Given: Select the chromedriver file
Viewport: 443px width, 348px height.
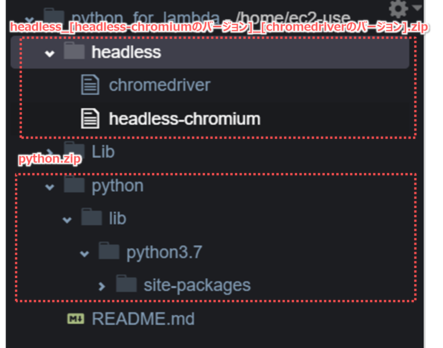Looking at the screenshot, I should pyautogui.click(x=159, y=84).
